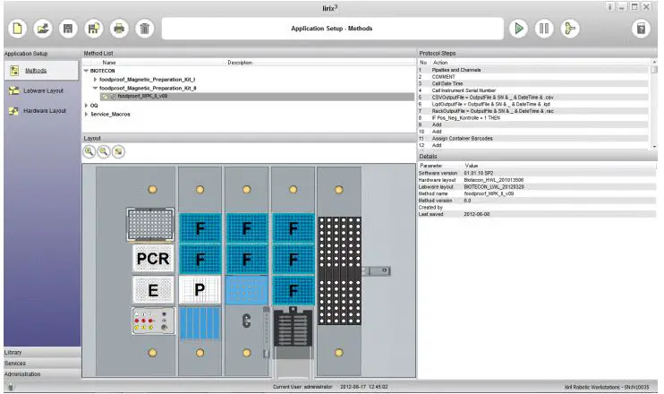Screen dimensions: 664x394
Task: Click the info icon in the title bar
Action: coord(610,7)
